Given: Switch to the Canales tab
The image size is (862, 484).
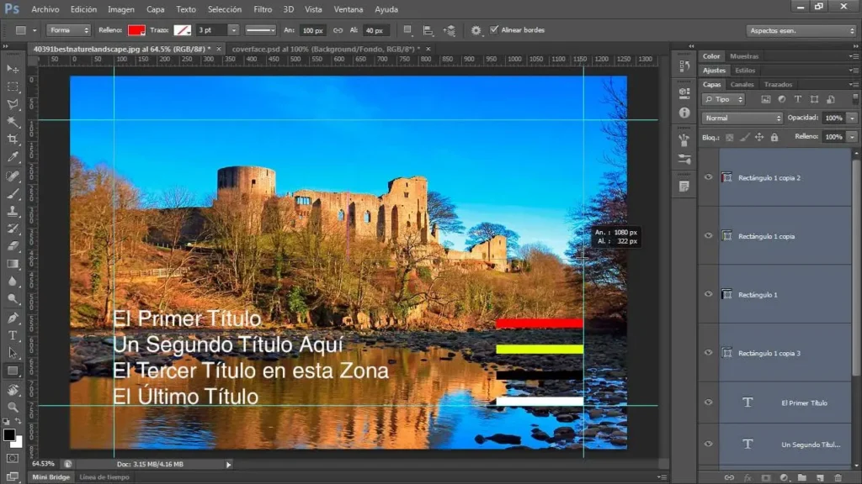Looking at the screenshot, I should 742,85.
